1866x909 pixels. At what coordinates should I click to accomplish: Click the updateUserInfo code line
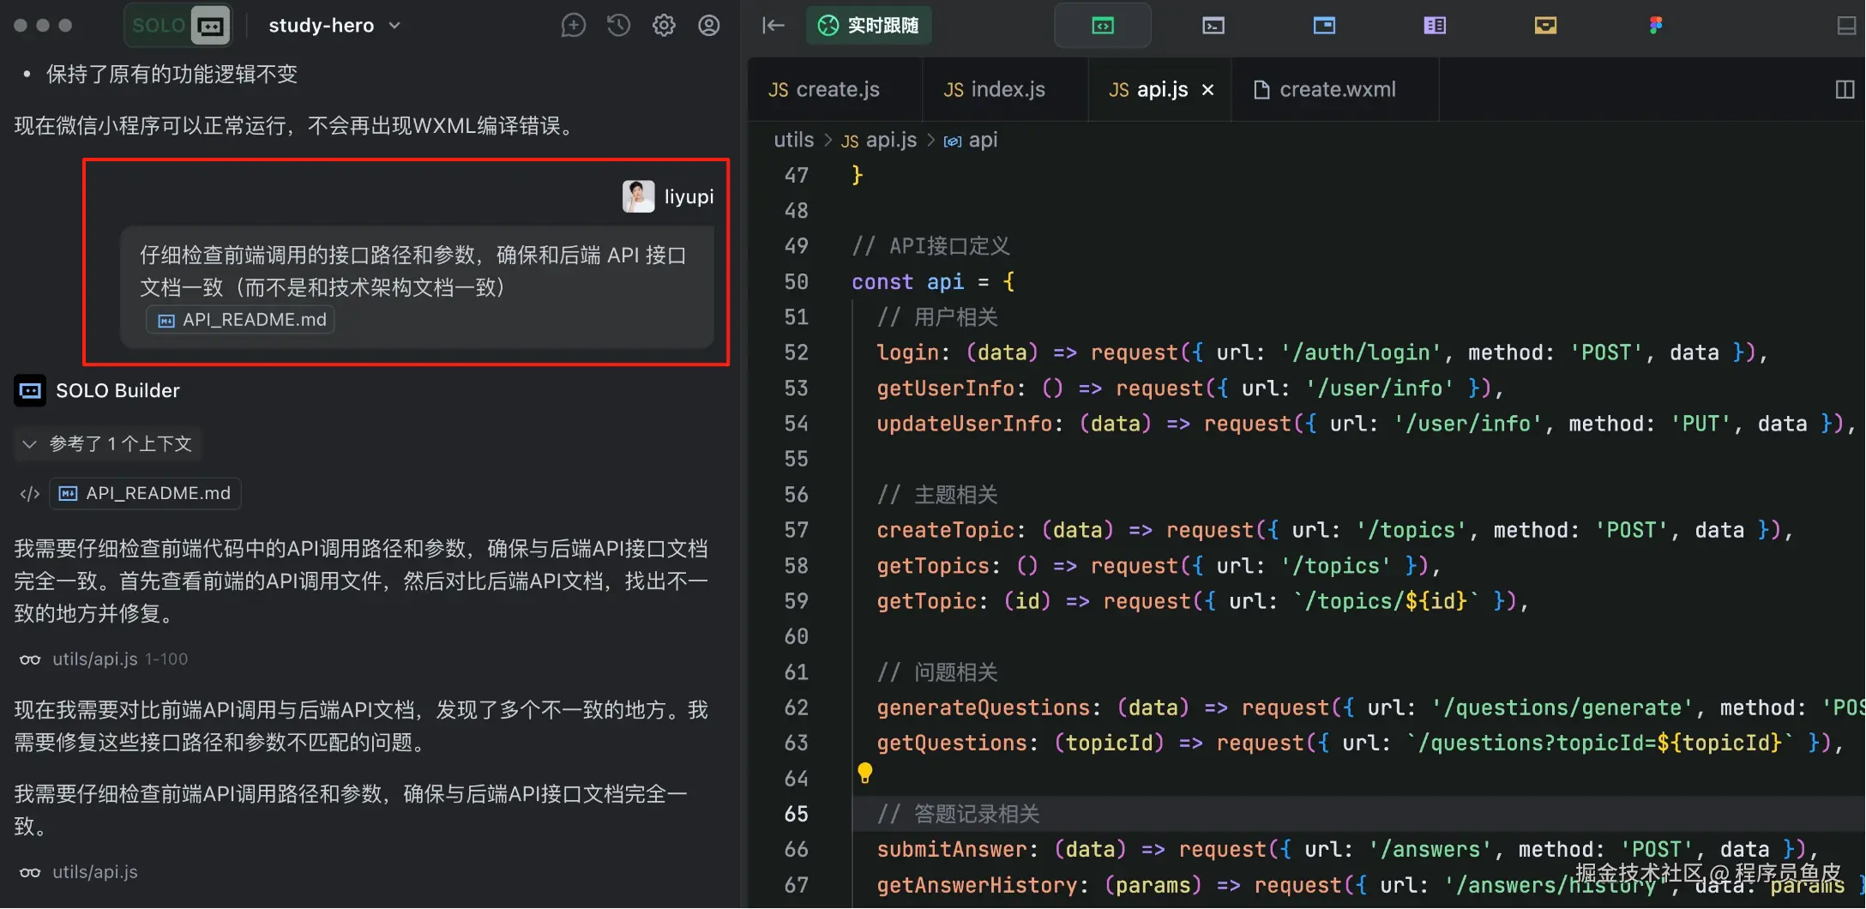1366,424
